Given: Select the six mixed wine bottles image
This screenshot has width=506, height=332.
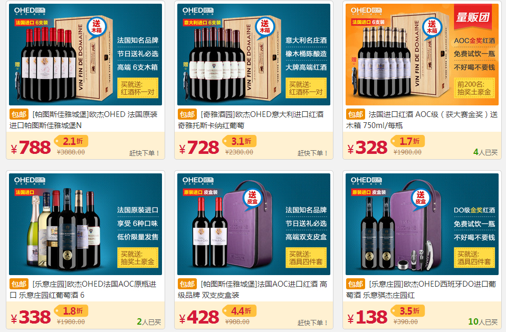Looking at the screenshot, I should click(x=85, y=224).
